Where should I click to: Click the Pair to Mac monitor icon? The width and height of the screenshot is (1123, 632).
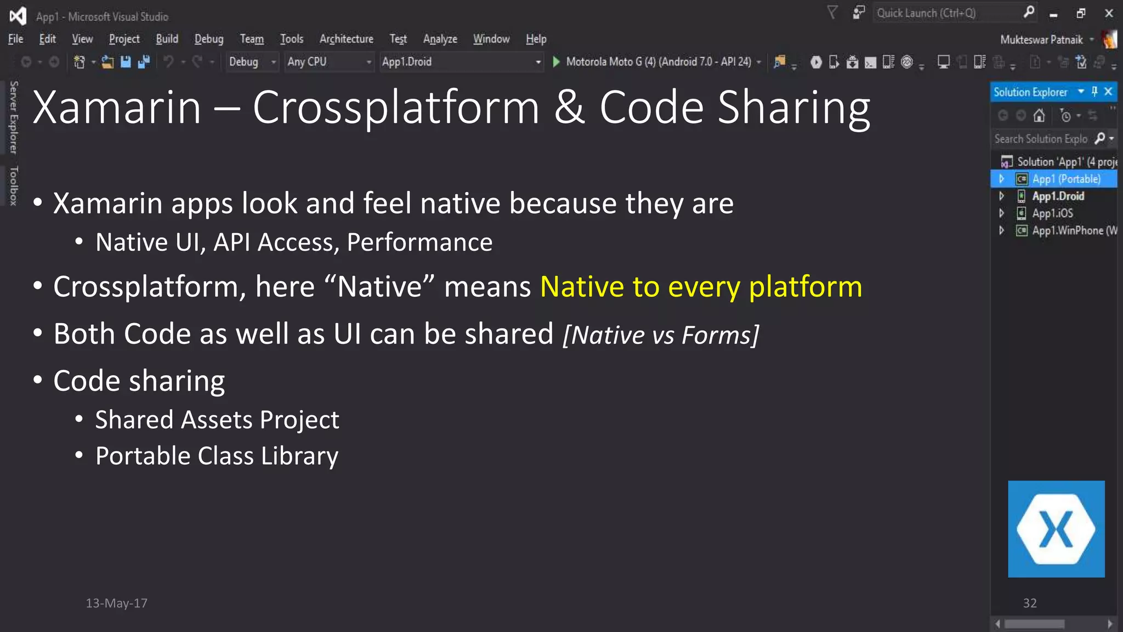(x=944, y=62)
